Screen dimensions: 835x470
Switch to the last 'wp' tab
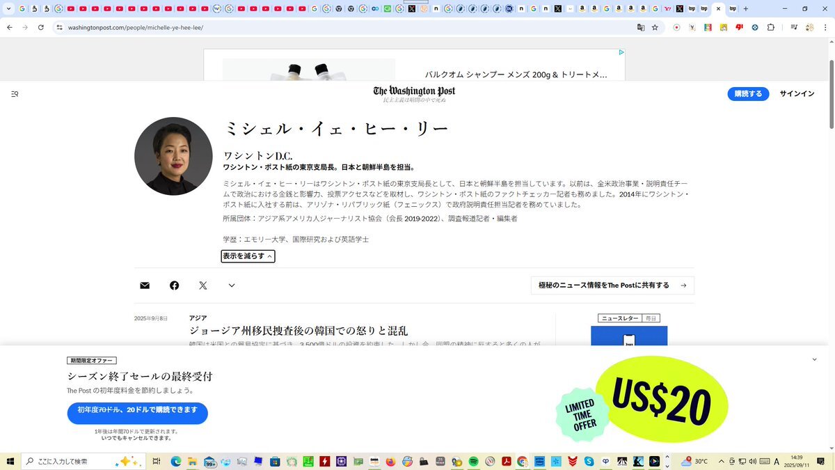[732, 9]
